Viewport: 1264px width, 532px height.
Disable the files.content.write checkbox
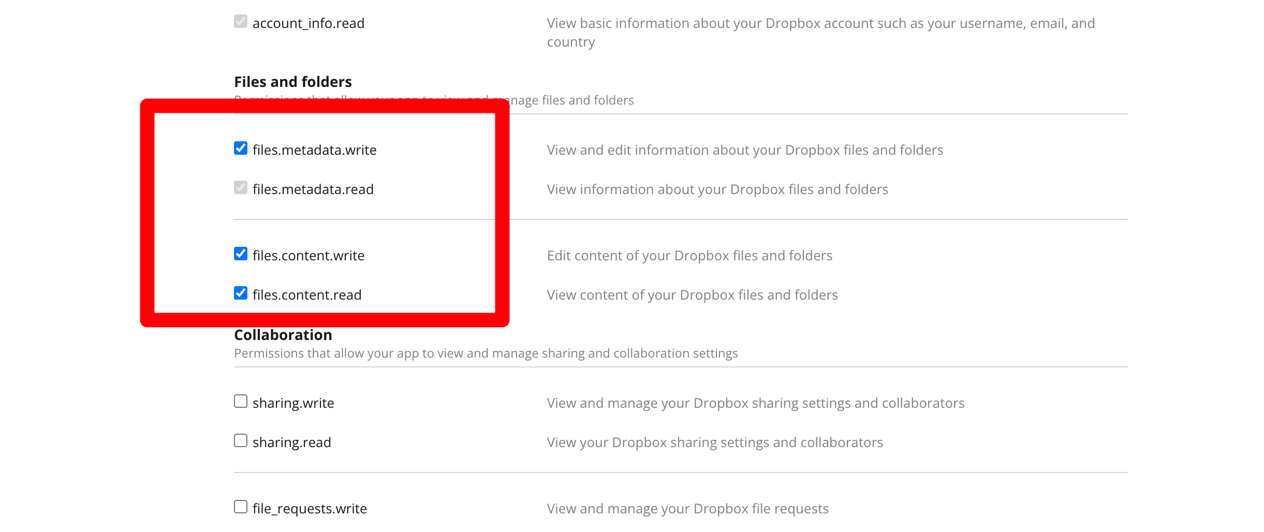(241, 254)
